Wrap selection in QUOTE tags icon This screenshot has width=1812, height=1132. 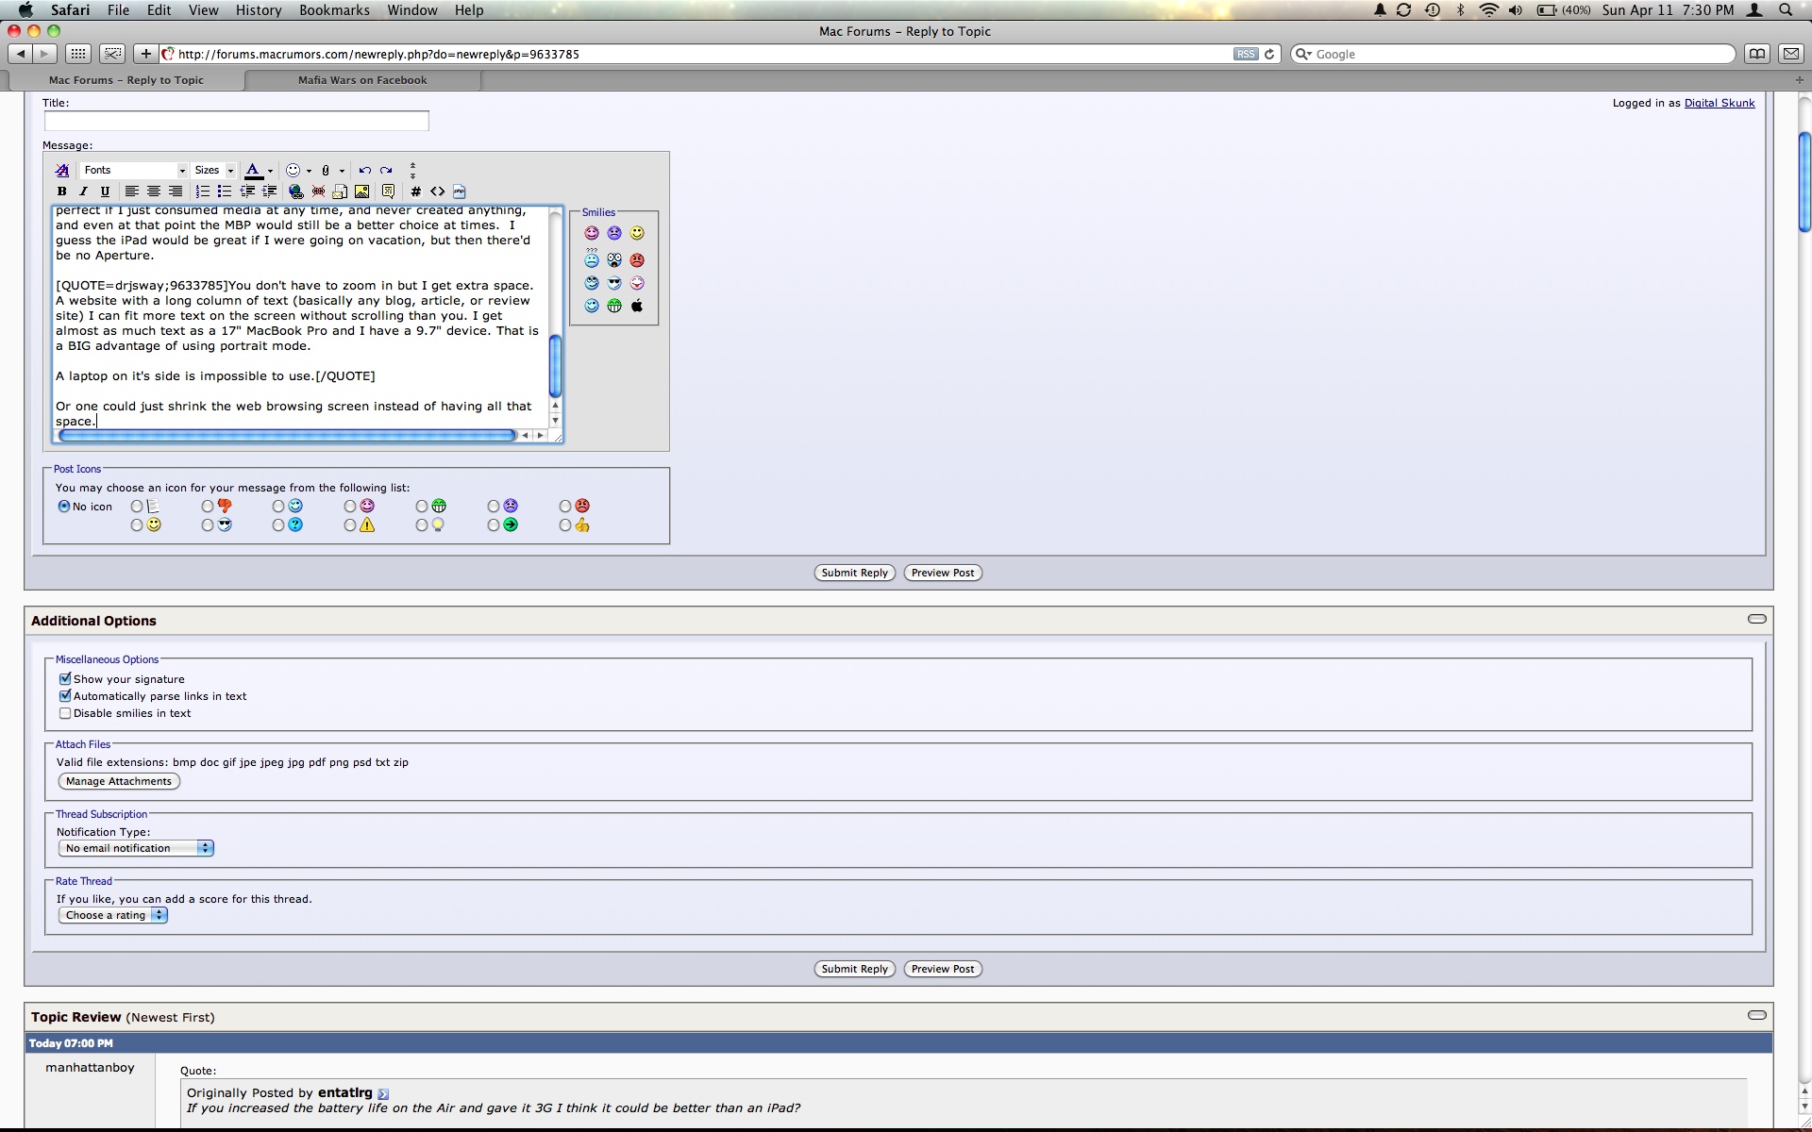pos(388,191)
